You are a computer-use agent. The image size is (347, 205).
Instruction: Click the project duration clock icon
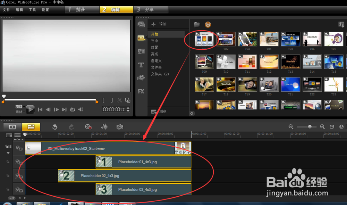pyautogui.click(x=341, y=127)
